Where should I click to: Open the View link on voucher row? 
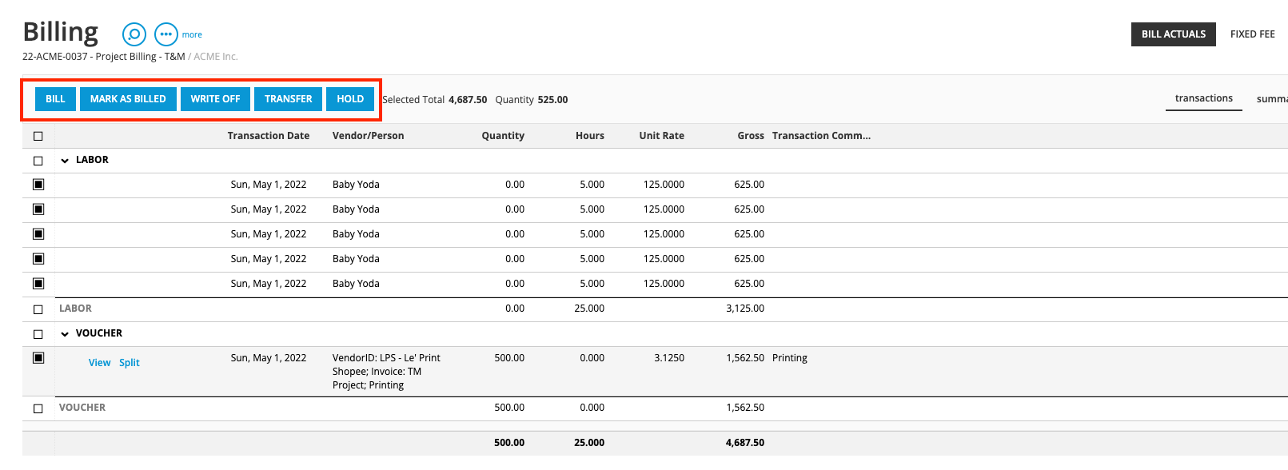point(100,363)
